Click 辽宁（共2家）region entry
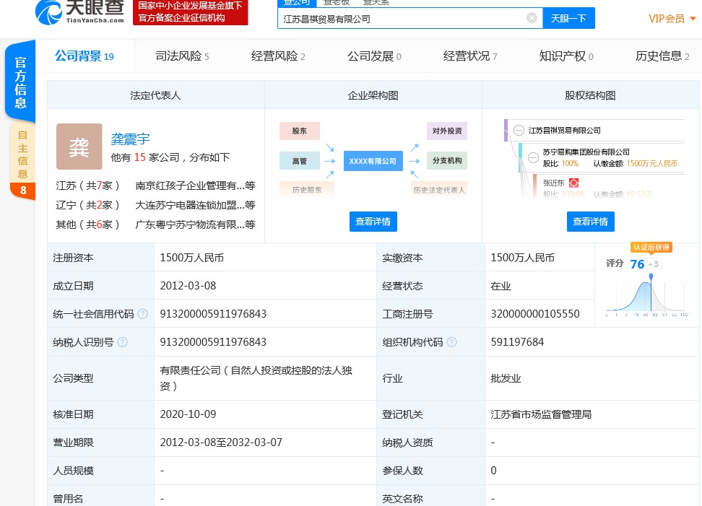Image resolution: width=702 pixels, height=506 pixels. point(88,205)
